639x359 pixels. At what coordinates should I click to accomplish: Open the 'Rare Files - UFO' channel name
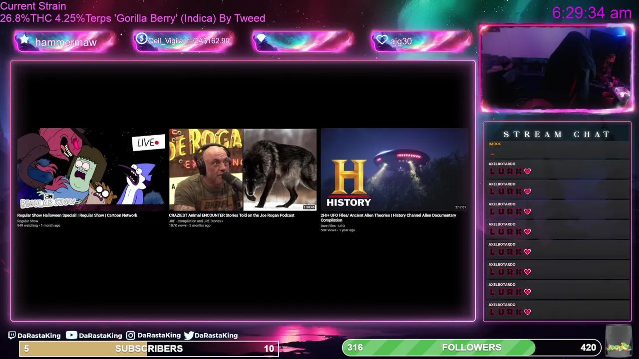pyautogui.click(x=333, y=226)
